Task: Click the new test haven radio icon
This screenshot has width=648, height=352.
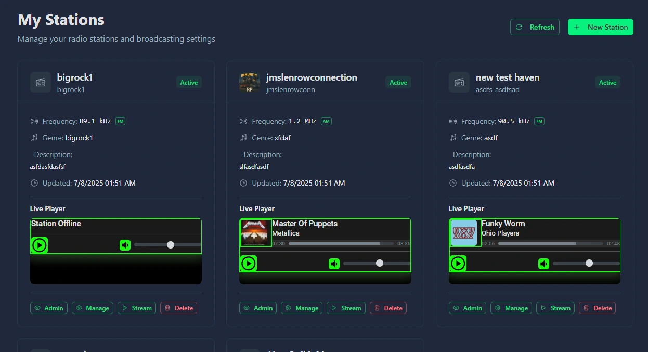Action: pyautogui.click(x=459, y=82)
